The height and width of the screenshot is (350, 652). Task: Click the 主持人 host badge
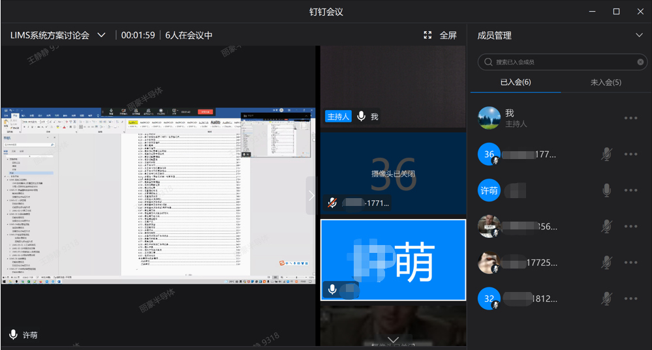click(x=338, y=117)
